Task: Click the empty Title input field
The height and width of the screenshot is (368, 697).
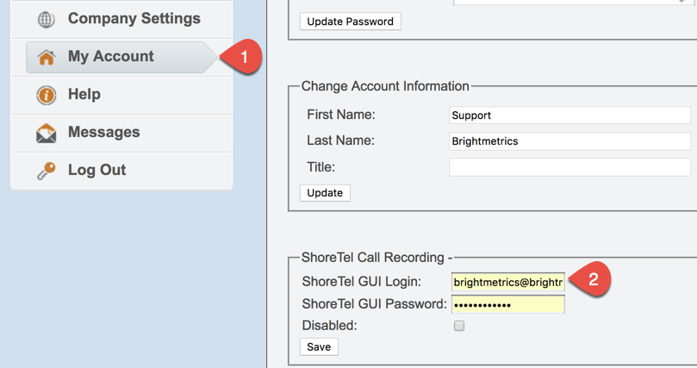Action: tap(569, 167)
